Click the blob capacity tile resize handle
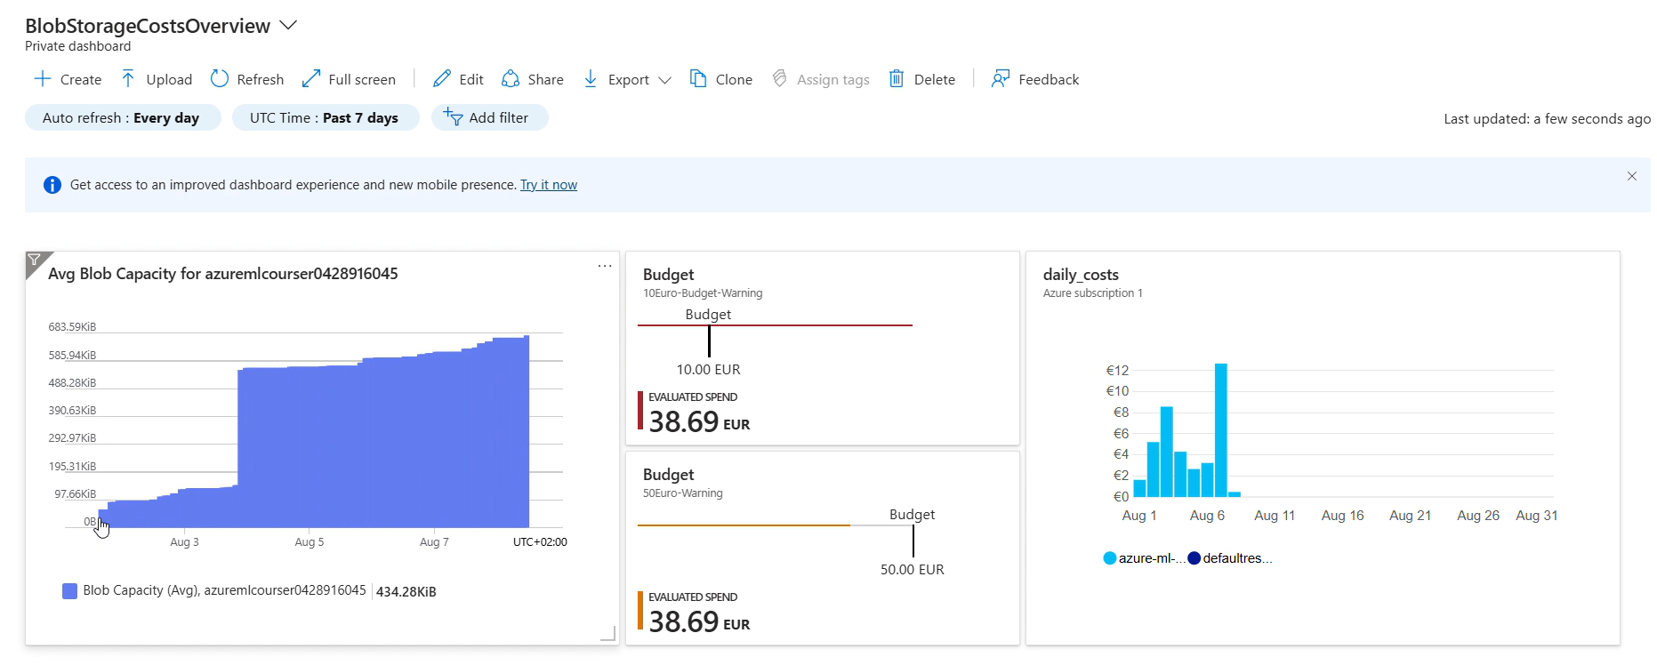This screenshot has width=1657, height=665. tap(608, 634)
